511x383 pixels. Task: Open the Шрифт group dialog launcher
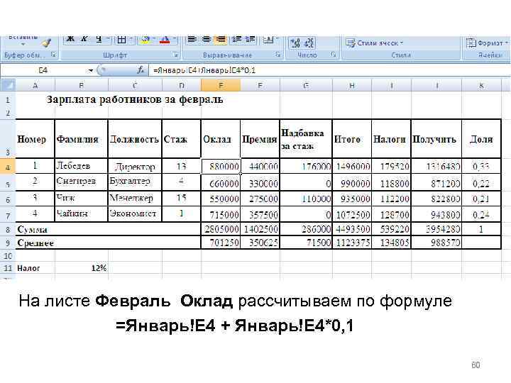(x=176, y=55)
